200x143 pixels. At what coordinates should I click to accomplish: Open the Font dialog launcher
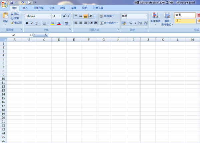pyautogui.click(x=70, y=29)
